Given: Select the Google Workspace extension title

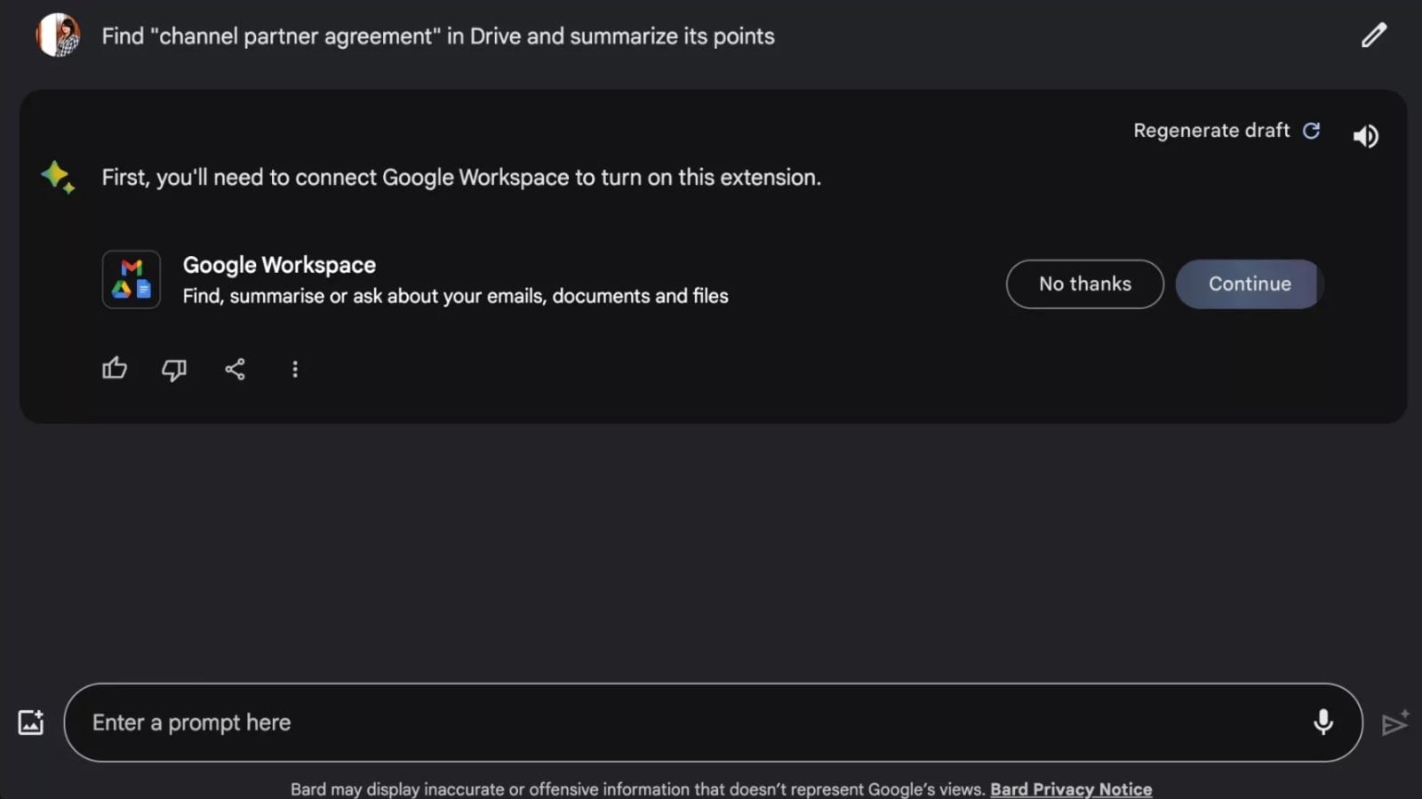Looking at the screenshot, I should (279, 265).
